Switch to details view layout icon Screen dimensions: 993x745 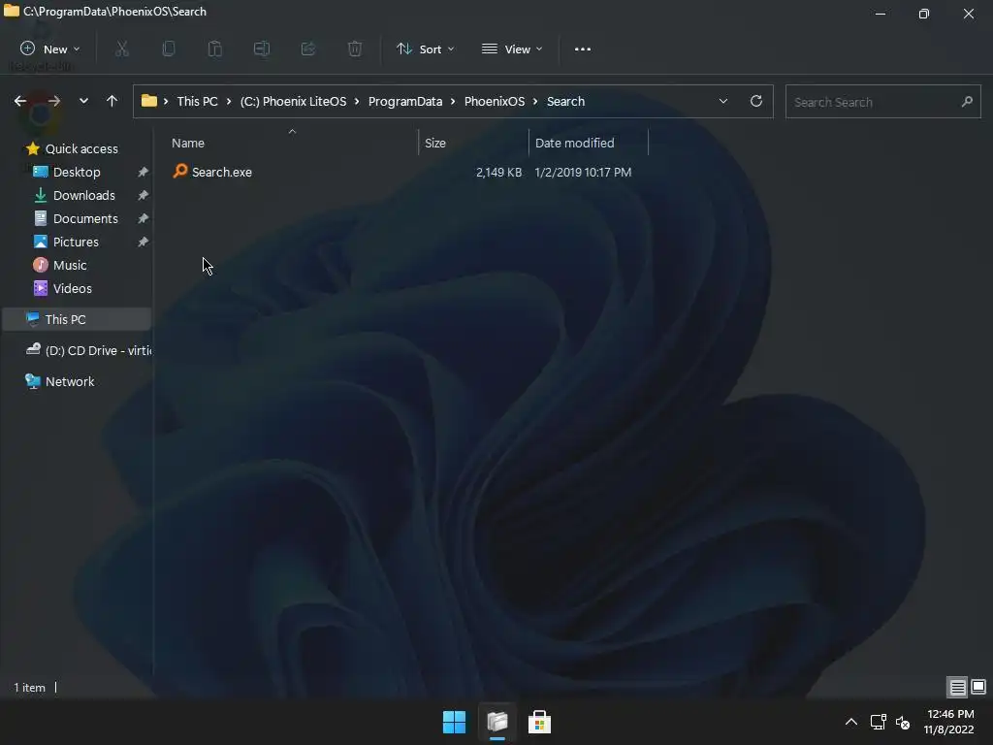click(957, 687)
